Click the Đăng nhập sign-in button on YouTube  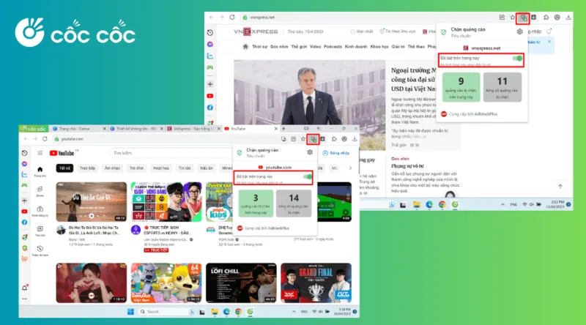click(x=336, y=153)
